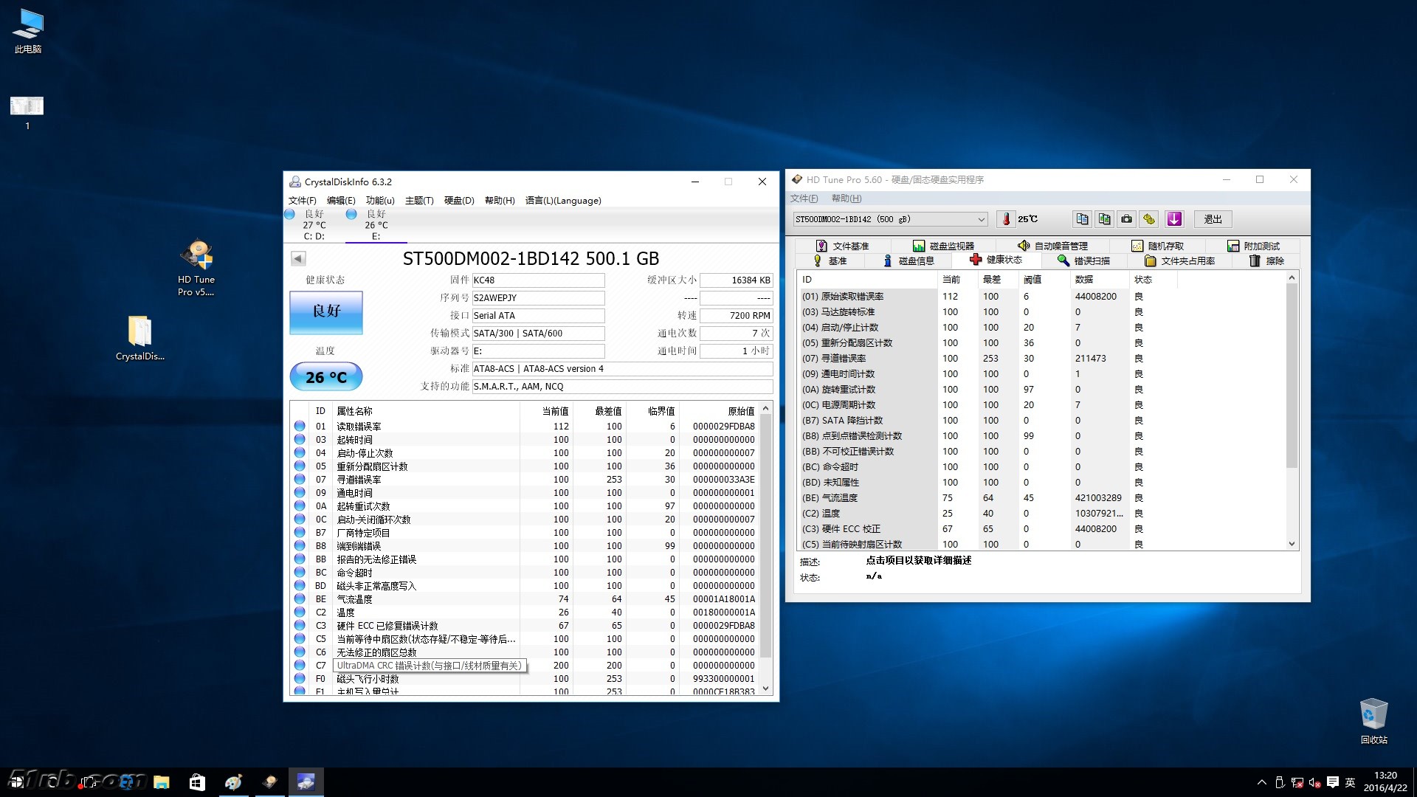
Task: Click the yellow options wrench icon
Action: (1149, 219)
